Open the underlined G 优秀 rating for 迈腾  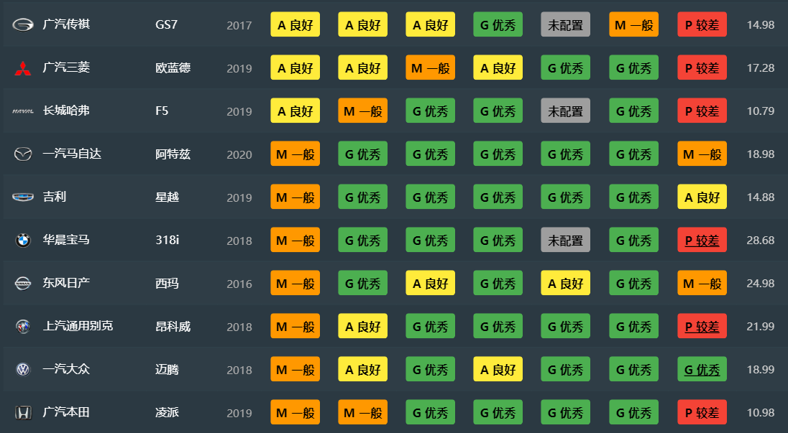point(702,370)
